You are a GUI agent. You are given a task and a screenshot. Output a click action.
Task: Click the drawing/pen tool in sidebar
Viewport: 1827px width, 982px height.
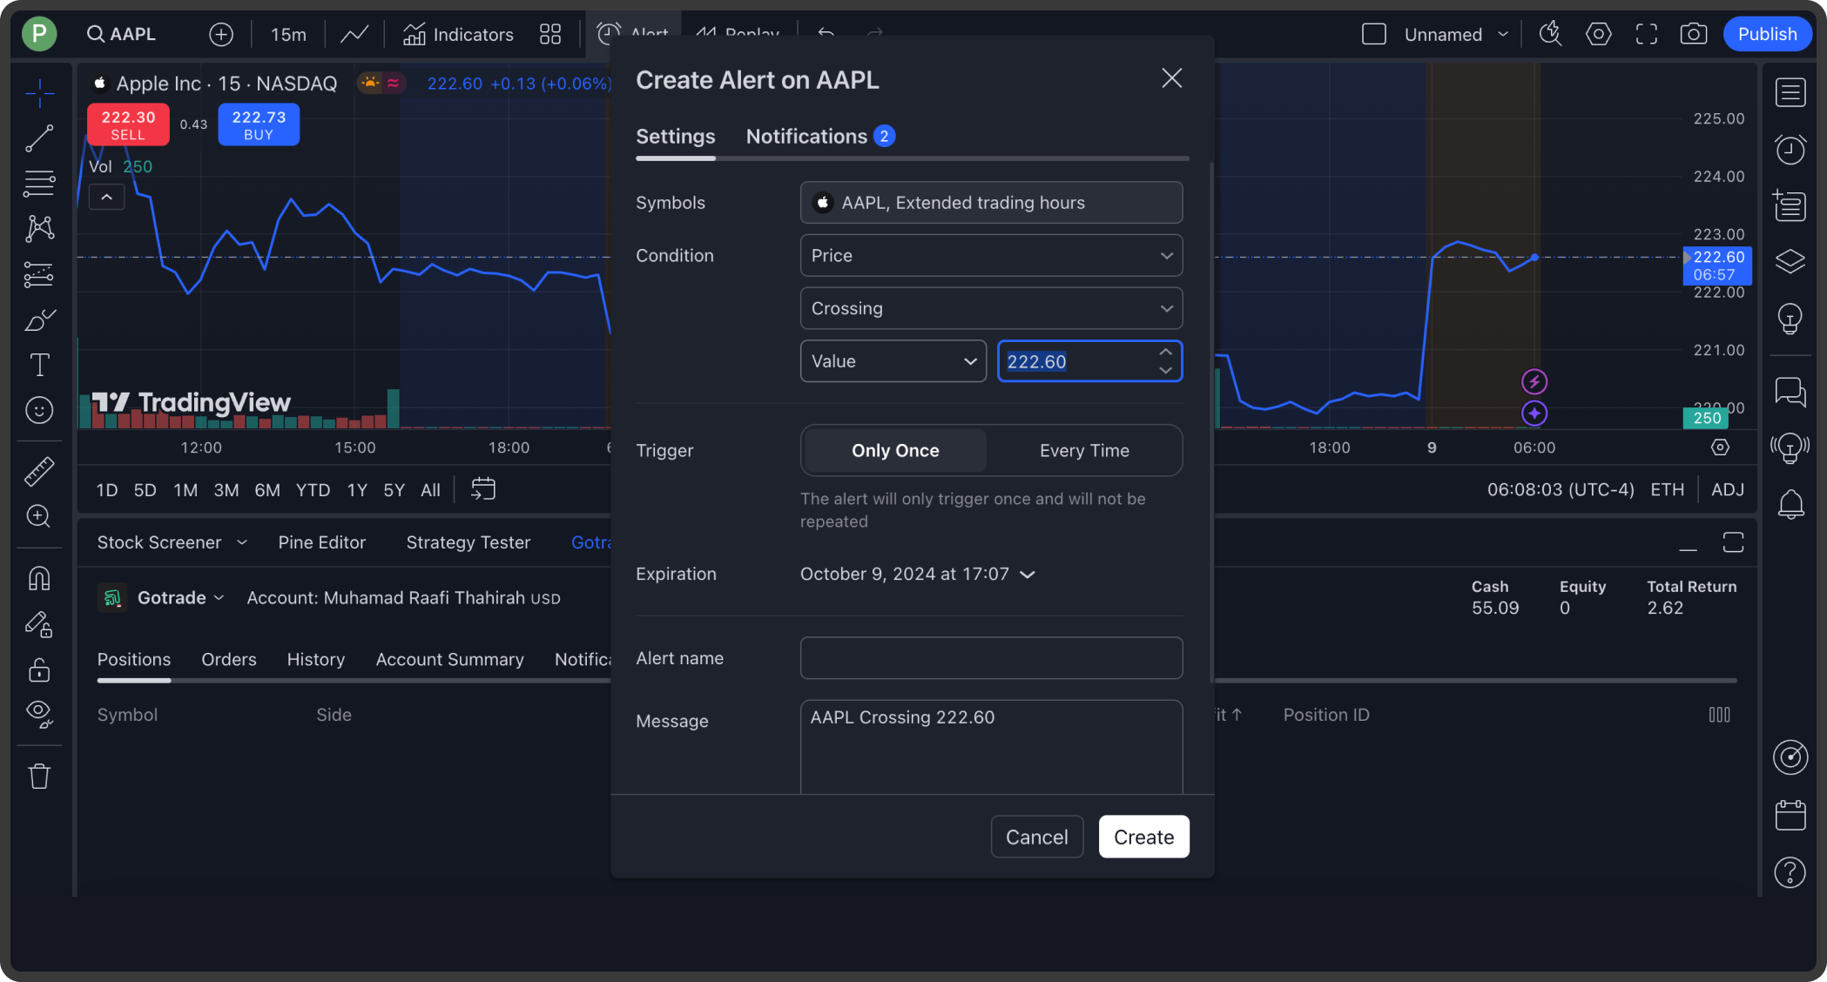(x=41, y=320)
